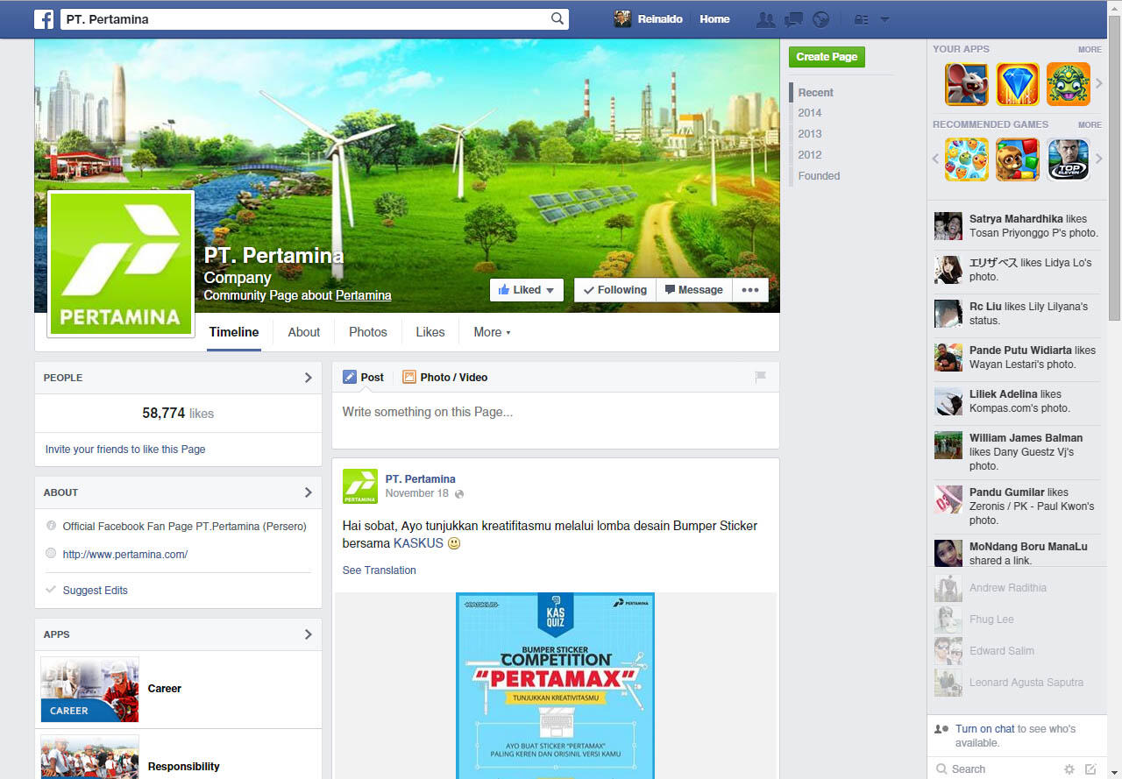The height and width of the screenshot is (779, 1122).
Task: Click Rc Liu's avatar in the ticker
Action: click(x=948, y=314)
